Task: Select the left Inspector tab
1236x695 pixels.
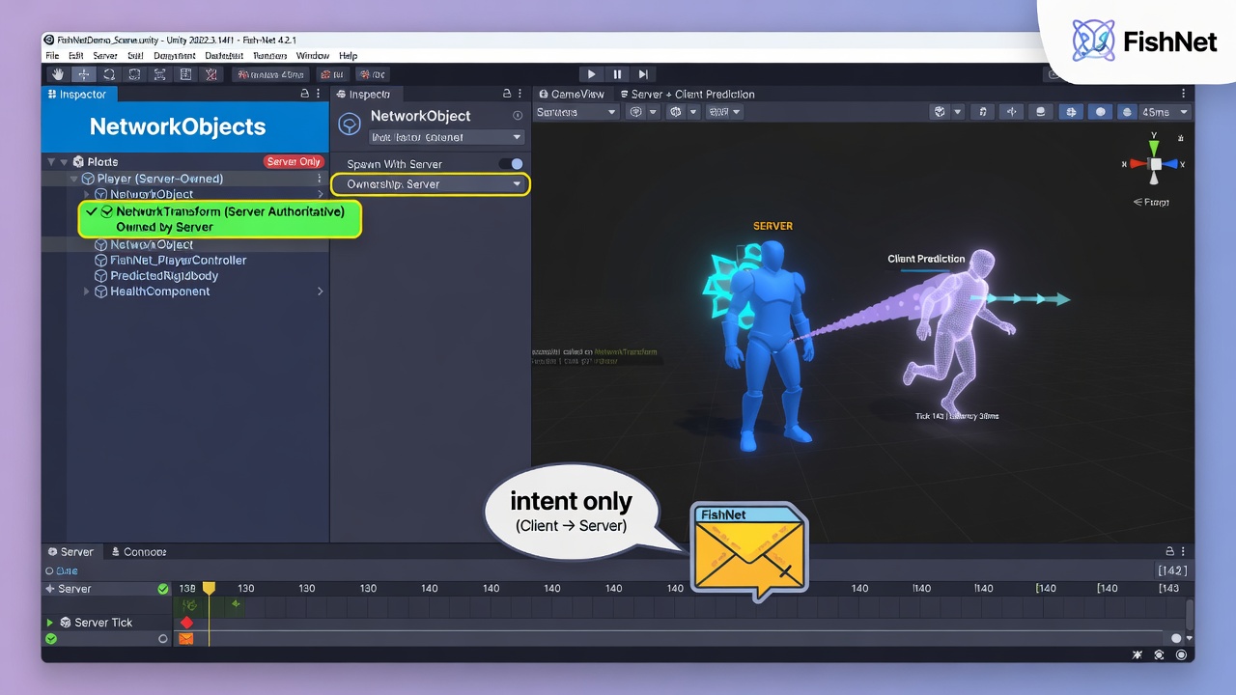Action: (77, 94)
